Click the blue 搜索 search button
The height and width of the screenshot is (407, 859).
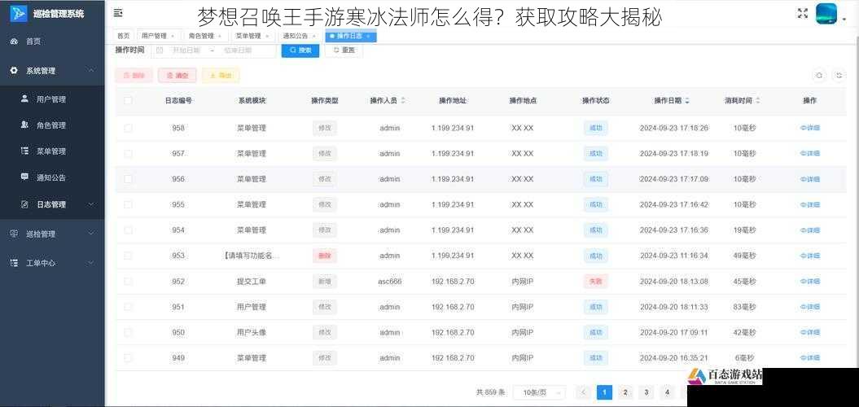pos(300,50)
